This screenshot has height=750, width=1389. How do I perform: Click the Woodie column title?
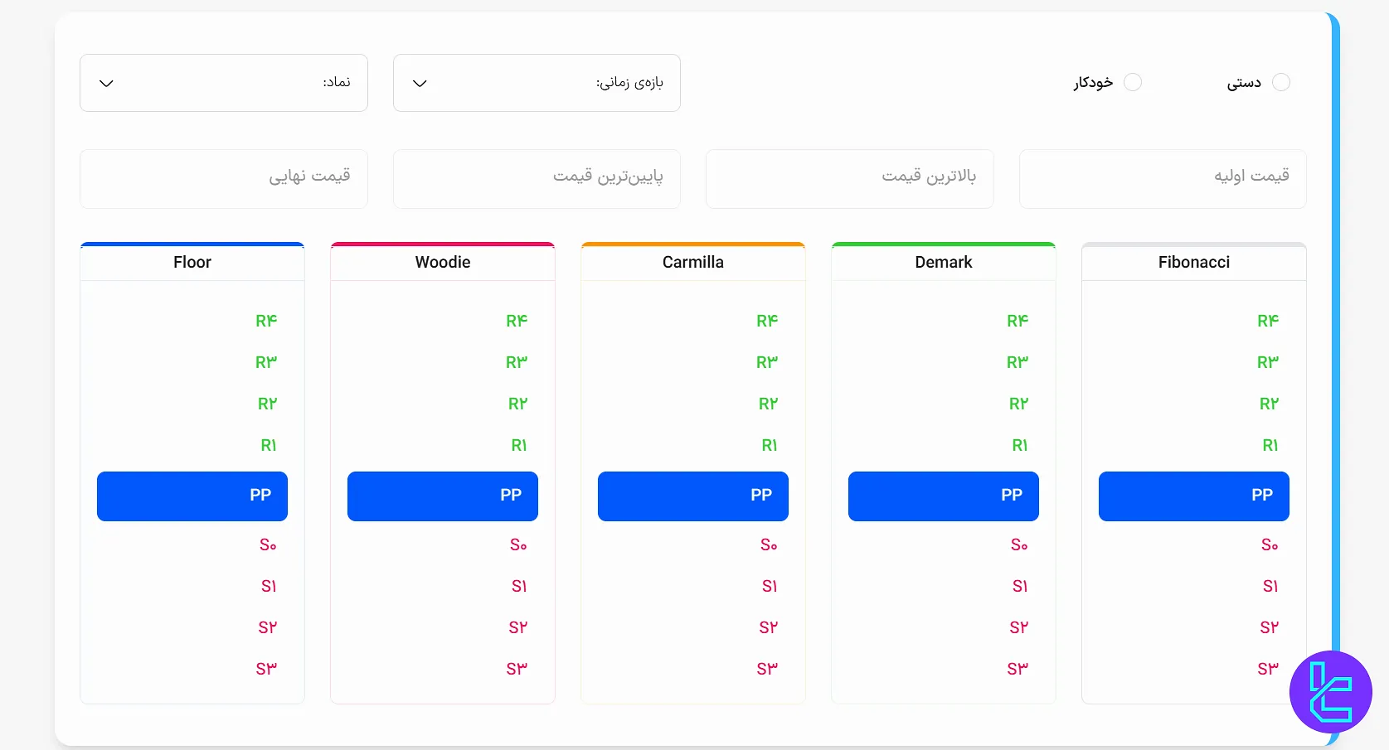[x=442, y=262]
